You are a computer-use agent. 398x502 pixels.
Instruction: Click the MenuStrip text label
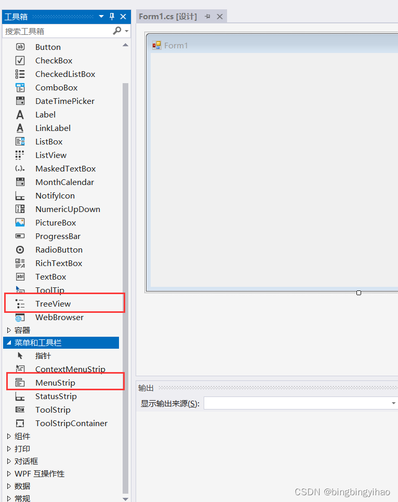click(55, 382)
